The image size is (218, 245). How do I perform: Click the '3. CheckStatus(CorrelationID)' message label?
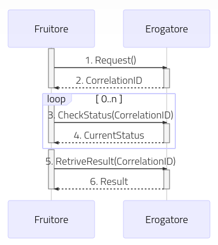(x=111, y=115)
